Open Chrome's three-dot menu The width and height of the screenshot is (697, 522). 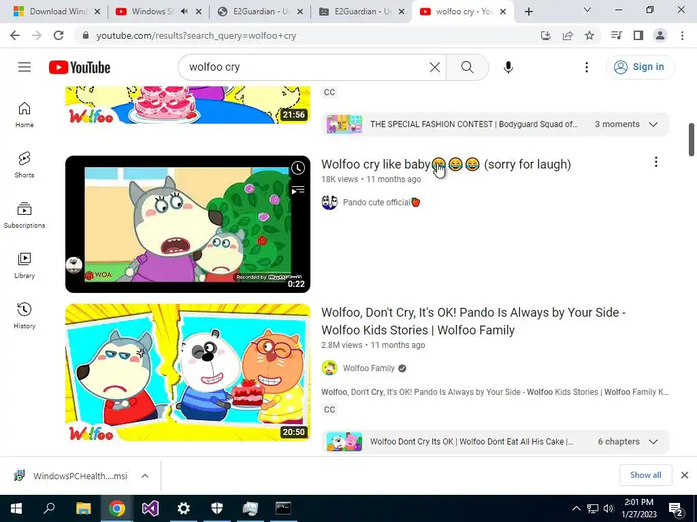tap(682, 35)
